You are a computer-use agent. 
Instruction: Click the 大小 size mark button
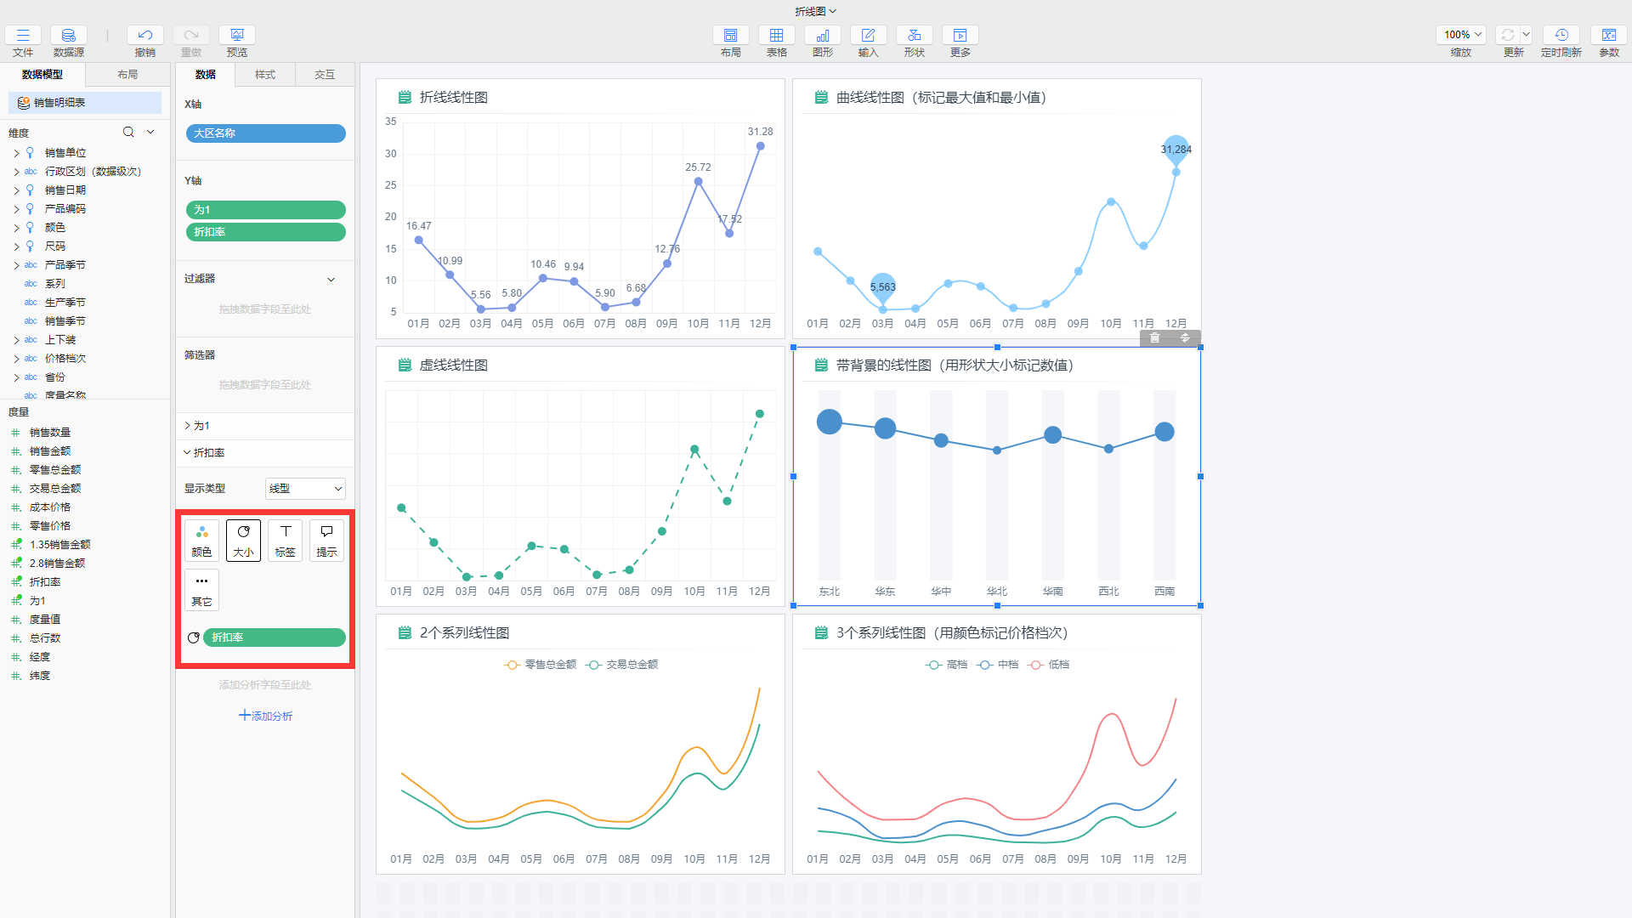244,541
